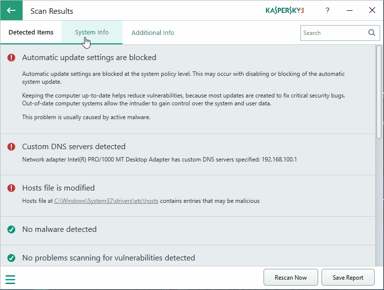The width and height of the screenshot is (384, 290).
Task: Click the vertical scrollbar thumb
Action: (379, 92)
